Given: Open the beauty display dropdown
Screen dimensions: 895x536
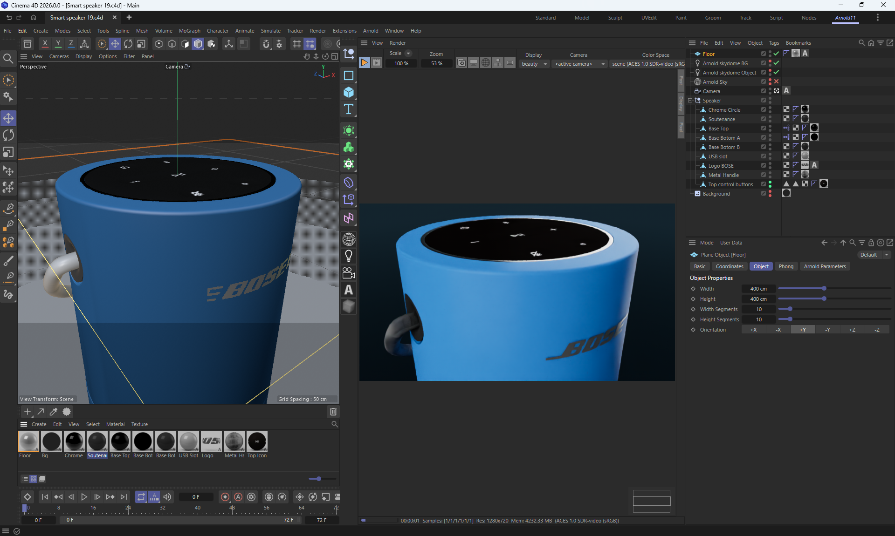Looking at the screenshot, I should [x=534, y=64].
